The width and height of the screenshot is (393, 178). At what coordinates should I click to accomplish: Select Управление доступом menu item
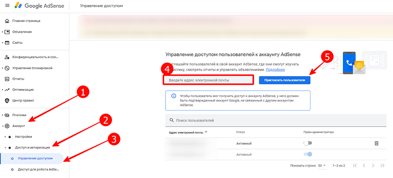[x=32, y=158]
